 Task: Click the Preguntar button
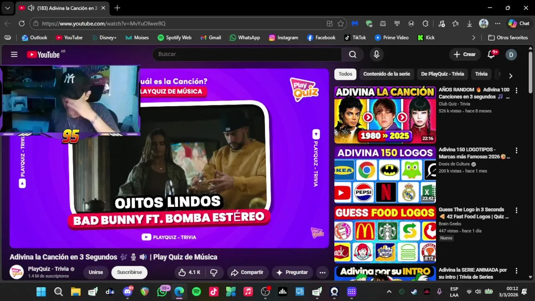[292, 273]
